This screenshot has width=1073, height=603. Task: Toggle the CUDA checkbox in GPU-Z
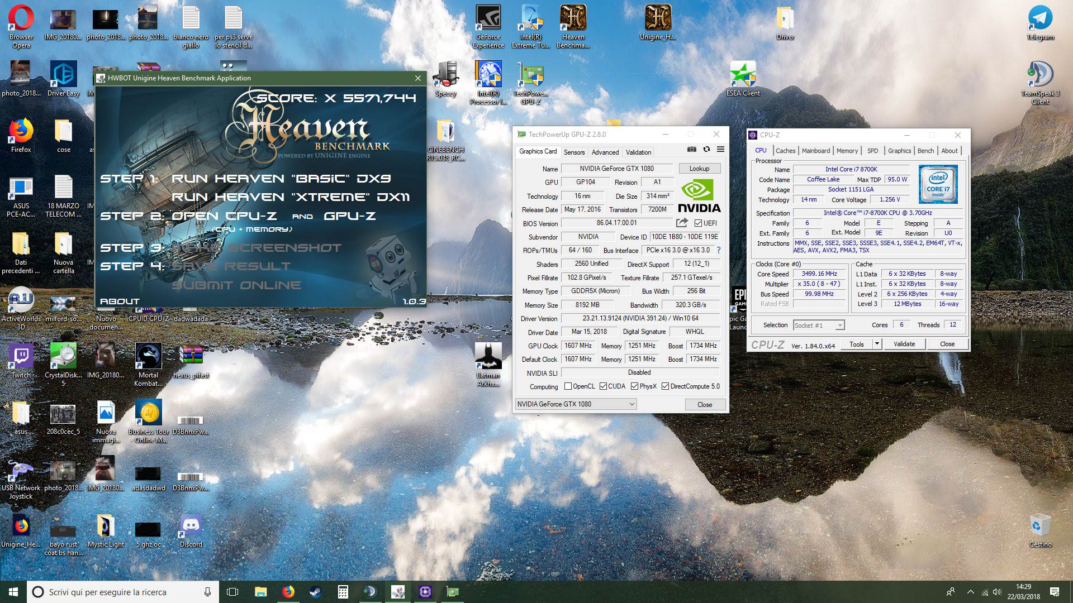coord(603,386)
